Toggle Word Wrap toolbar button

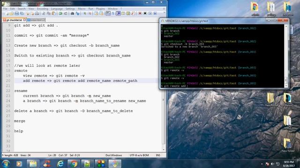108,14
